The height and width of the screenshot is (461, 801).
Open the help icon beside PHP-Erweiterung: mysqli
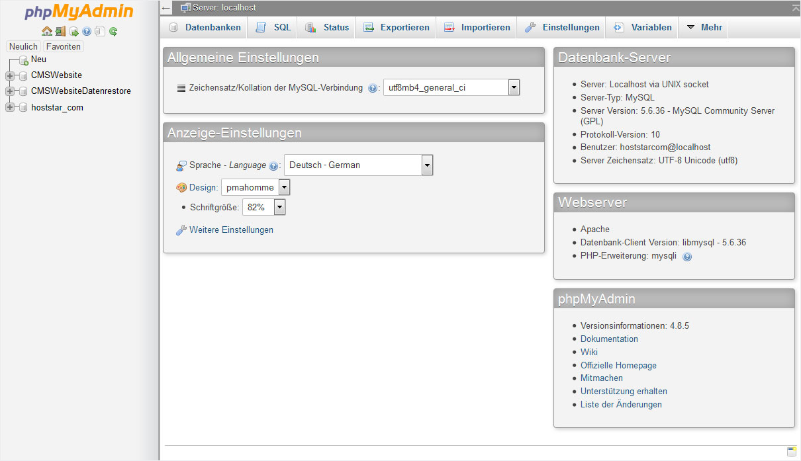pos(687,257)
